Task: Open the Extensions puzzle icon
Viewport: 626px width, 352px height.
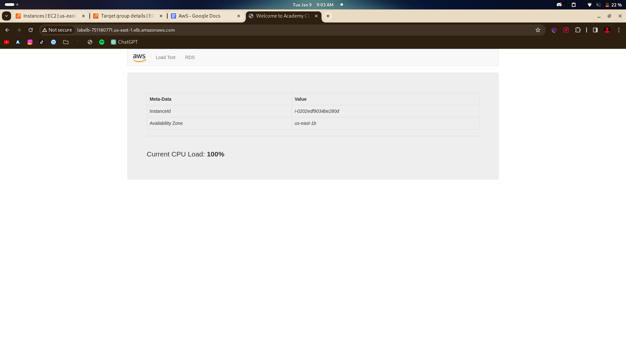Action: pyautogui.click(x=578, y=30)
